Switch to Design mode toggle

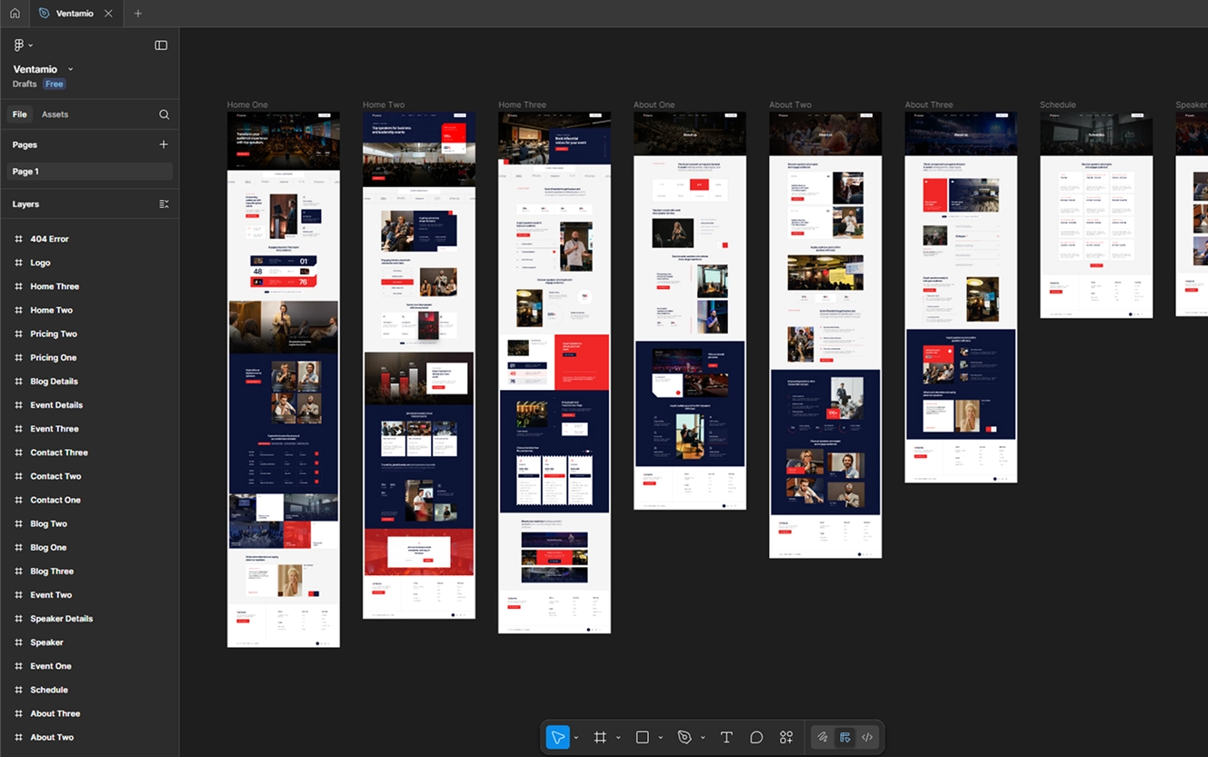click(x=845, y=737)
